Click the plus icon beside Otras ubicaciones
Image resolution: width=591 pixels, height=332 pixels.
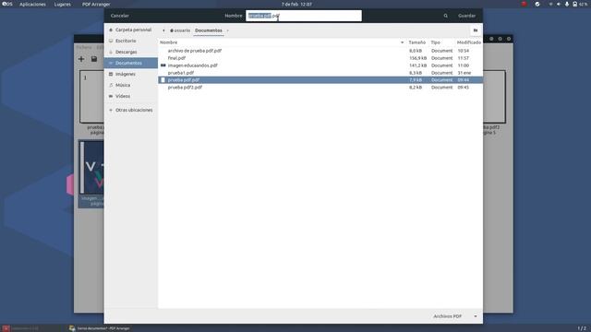point(111,111)
